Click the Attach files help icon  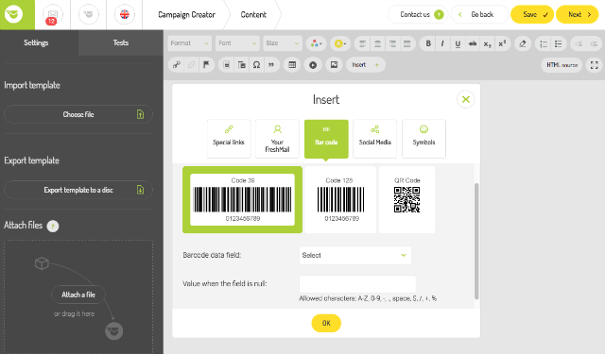pyautogui.click(x=53, y=226)
